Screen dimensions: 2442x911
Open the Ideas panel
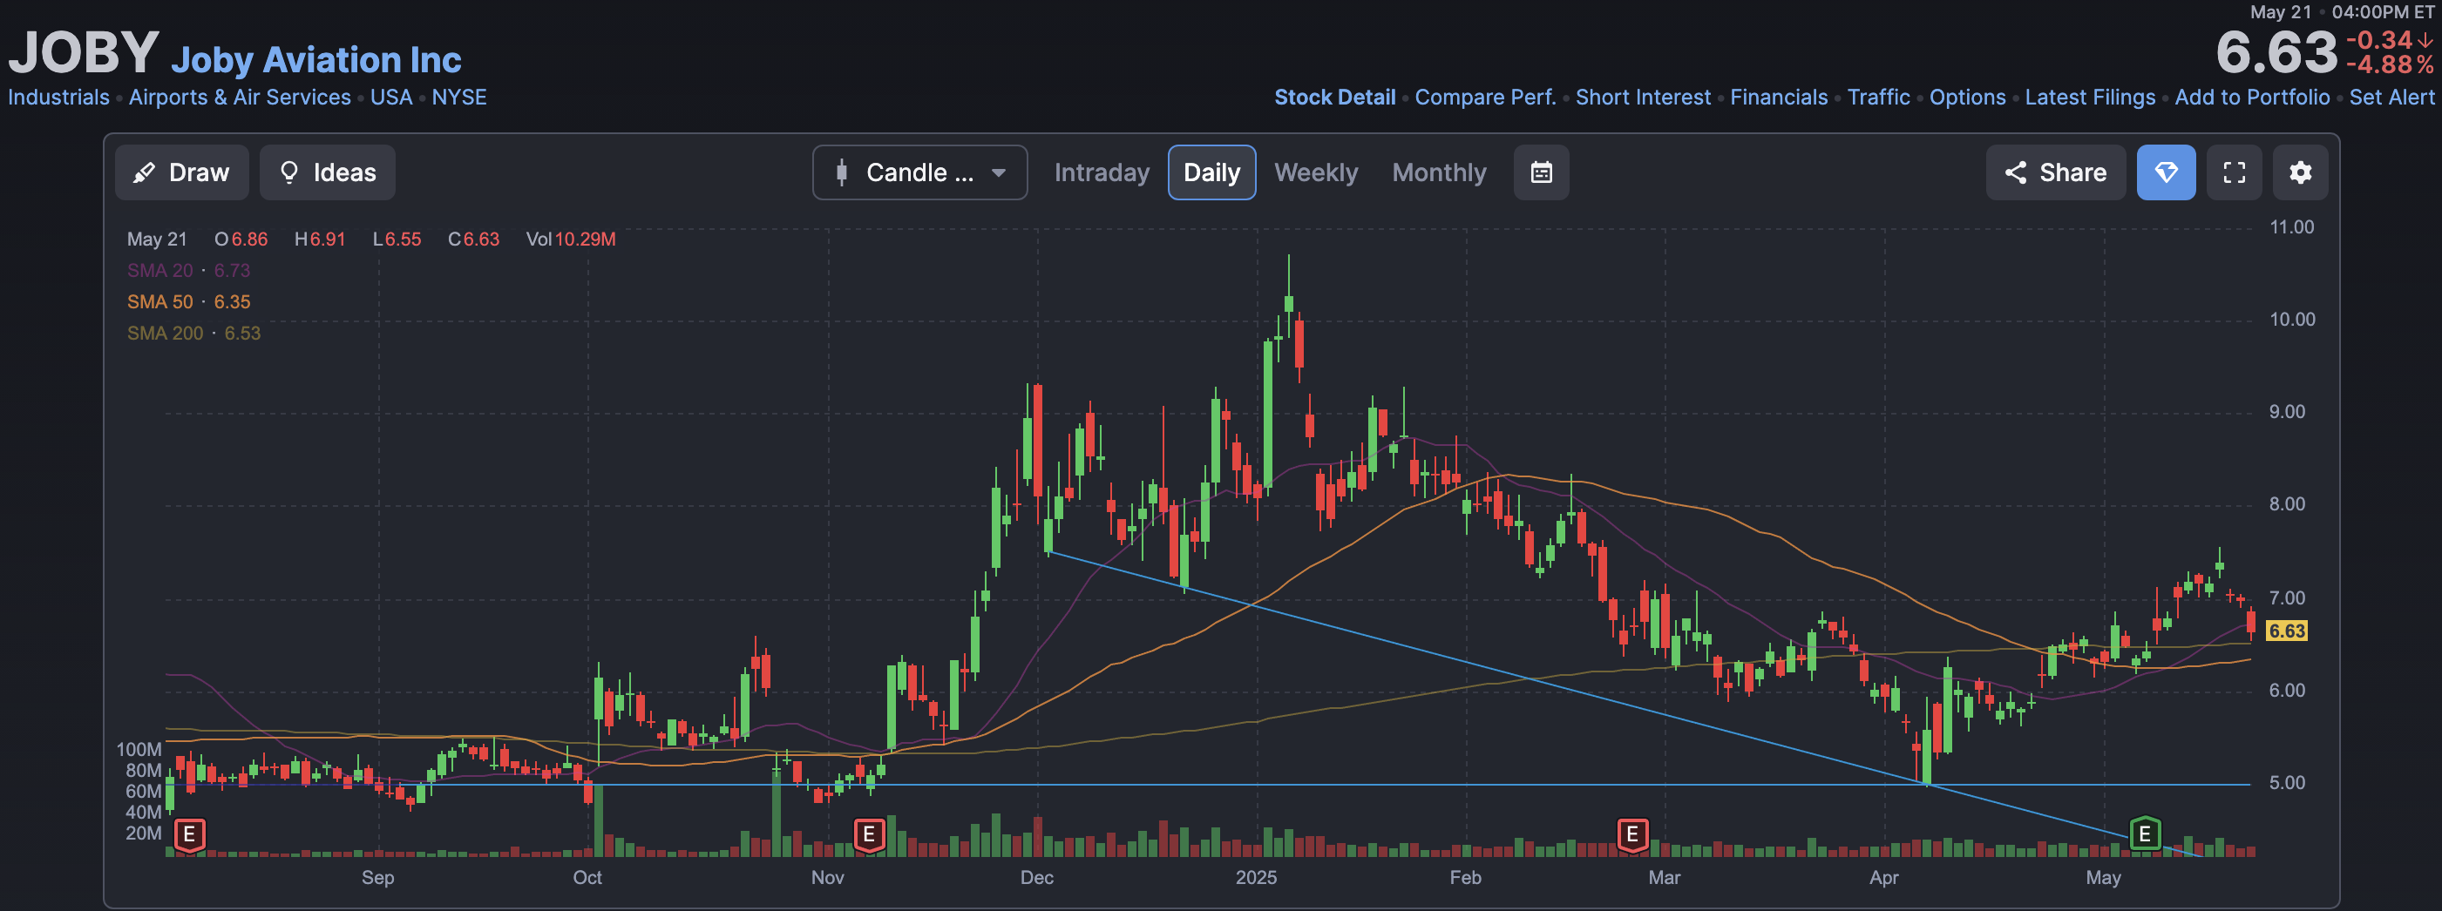click(327, 172)
